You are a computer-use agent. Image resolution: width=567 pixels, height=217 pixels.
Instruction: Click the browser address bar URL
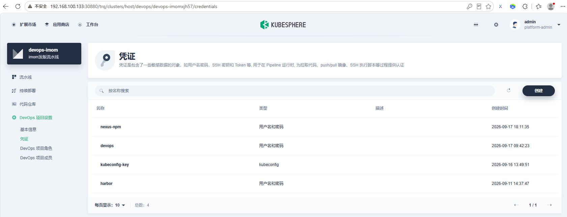(x=134, y=6)
